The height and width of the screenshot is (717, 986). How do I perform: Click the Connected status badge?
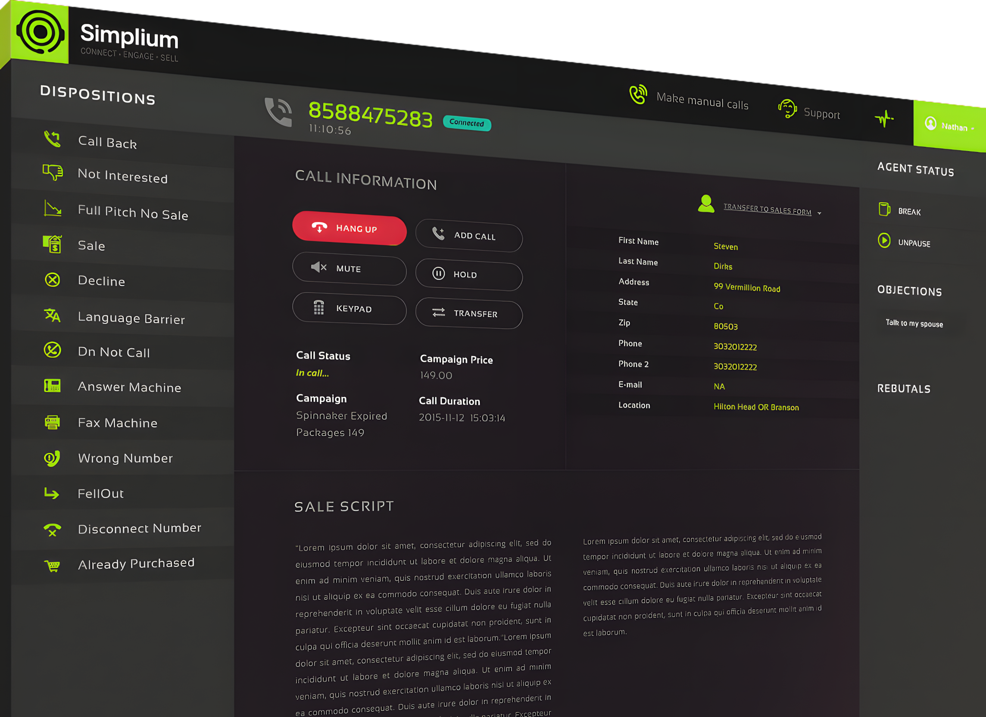(x=466, y=124)
